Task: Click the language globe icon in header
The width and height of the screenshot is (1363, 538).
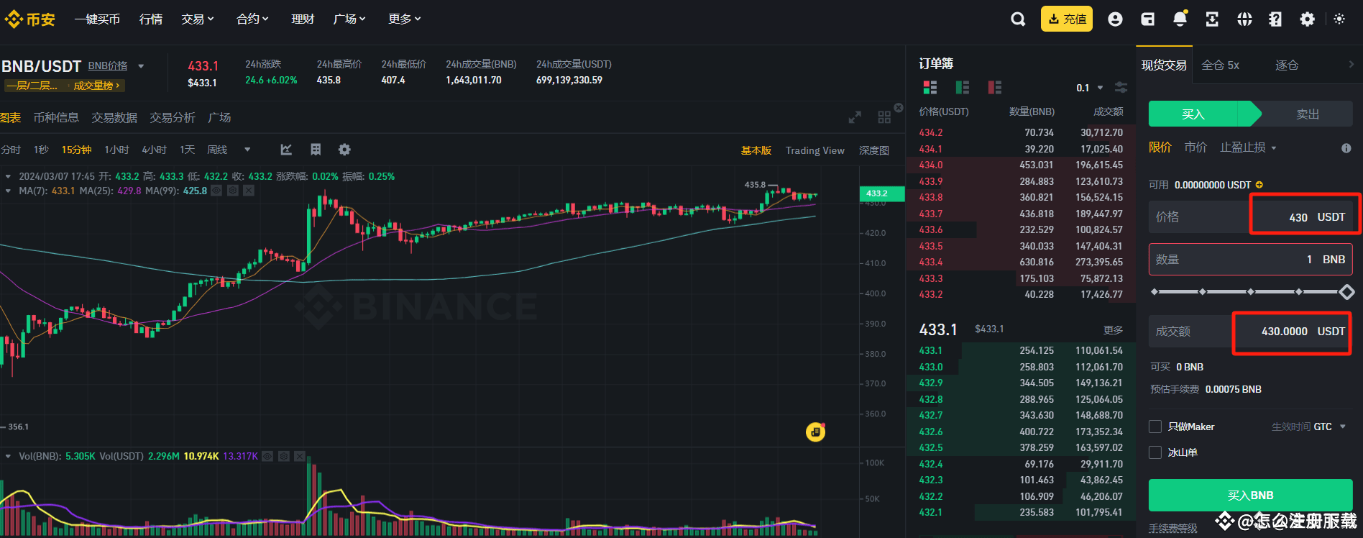Action: 1244,19
